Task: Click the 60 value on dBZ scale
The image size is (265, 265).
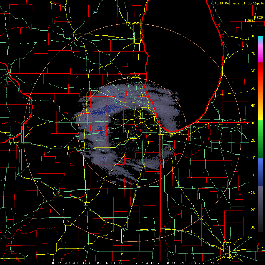Action: coord(253,71)
